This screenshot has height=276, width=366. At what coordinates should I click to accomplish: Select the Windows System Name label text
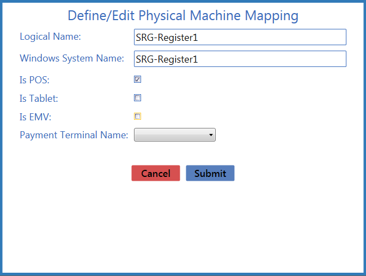click(72, 58)
